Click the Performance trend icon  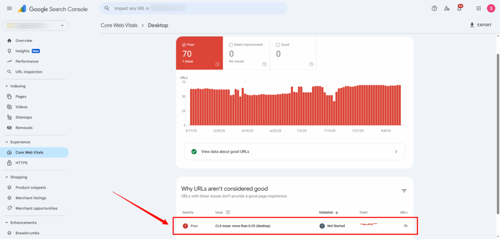click(x=9, y=61)
